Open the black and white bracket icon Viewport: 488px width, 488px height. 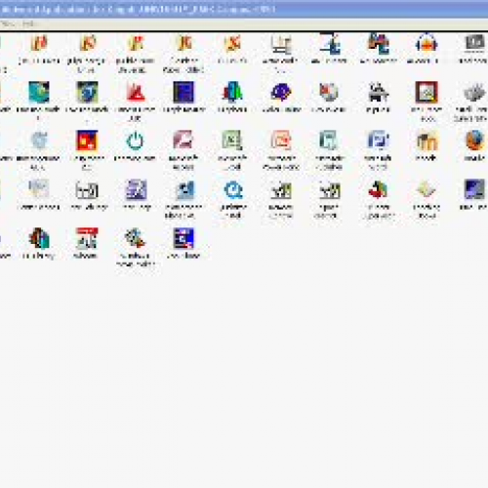pos(87,190)
